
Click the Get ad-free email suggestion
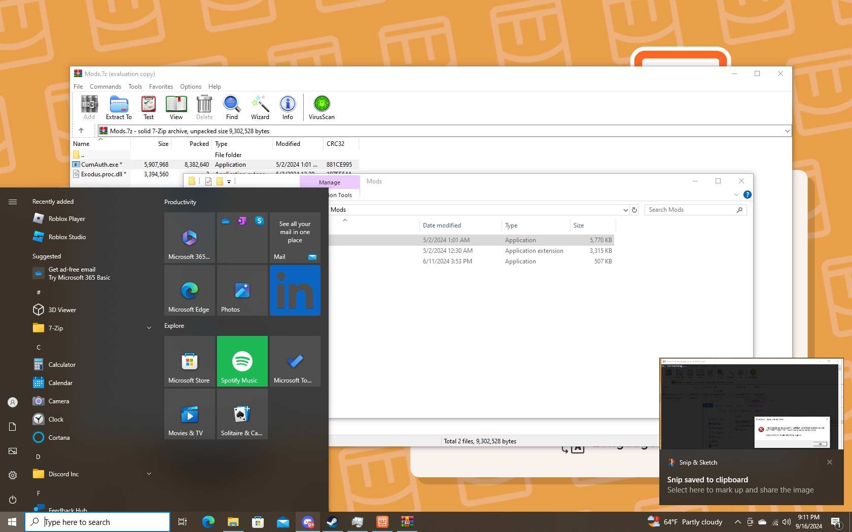79,274
